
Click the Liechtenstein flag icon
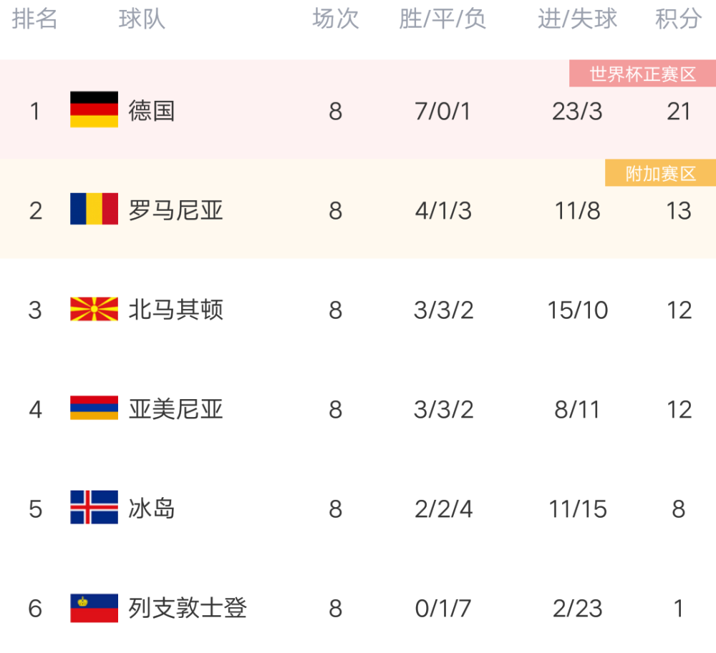(94, 607)
